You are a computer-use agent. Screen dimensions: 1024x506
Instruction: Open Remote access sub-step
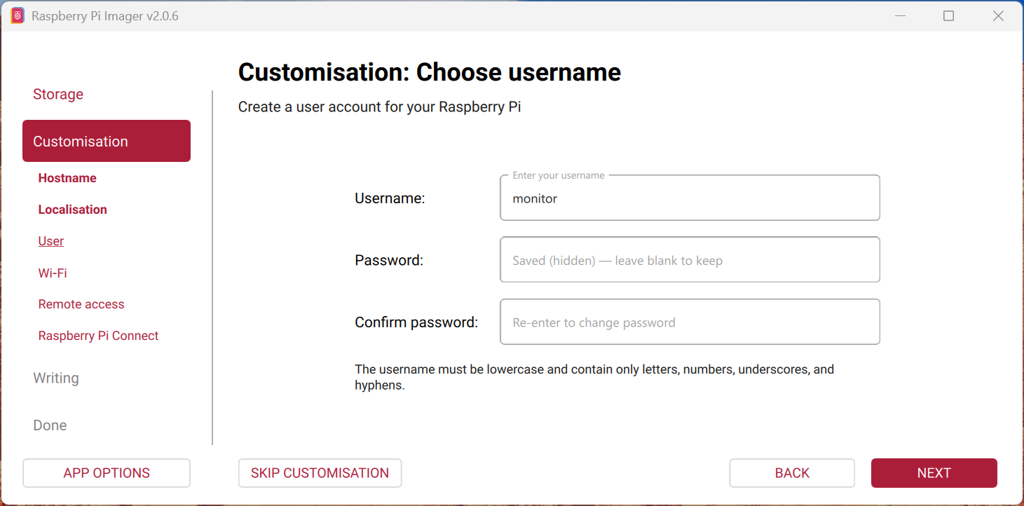coord(81,304)
